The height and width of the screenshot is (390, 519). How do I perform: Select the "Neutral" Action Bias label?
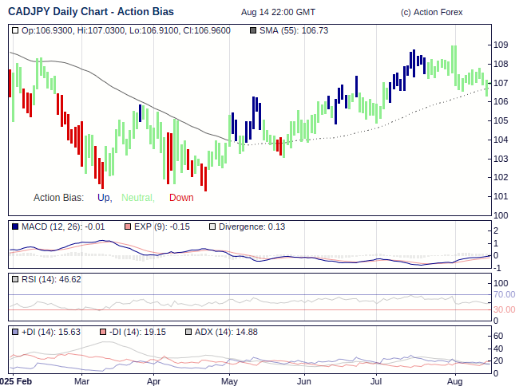click(x=137, y=198)
